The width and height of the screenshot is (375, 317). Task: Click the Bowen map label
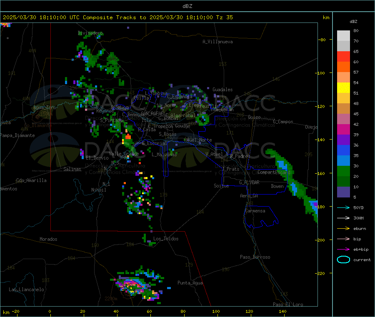point(277,186)
